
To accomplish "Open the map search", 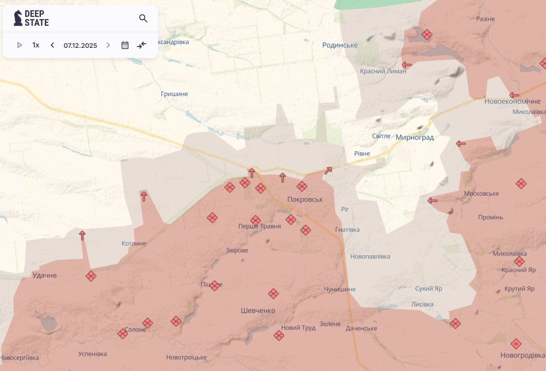I will coord(143,18).
